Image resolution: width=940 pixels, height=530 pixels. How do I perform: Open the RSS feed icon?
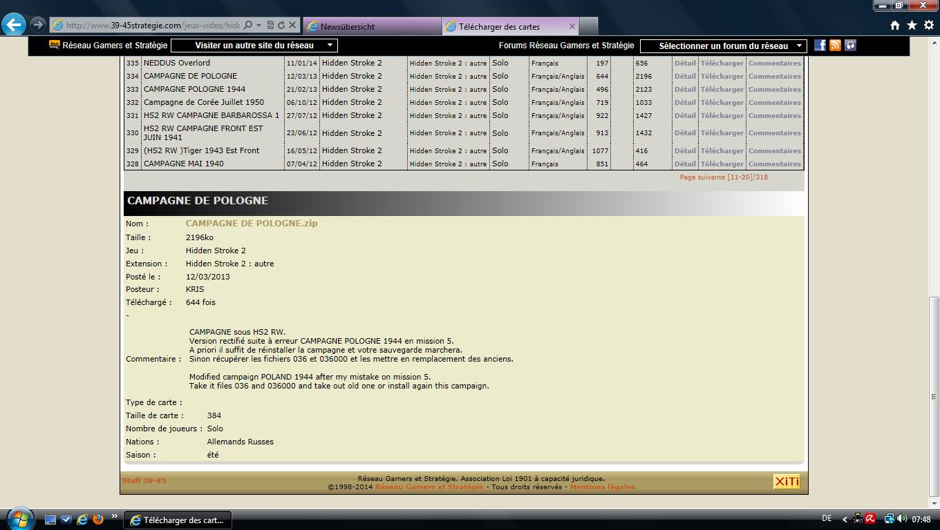(835, 46)
